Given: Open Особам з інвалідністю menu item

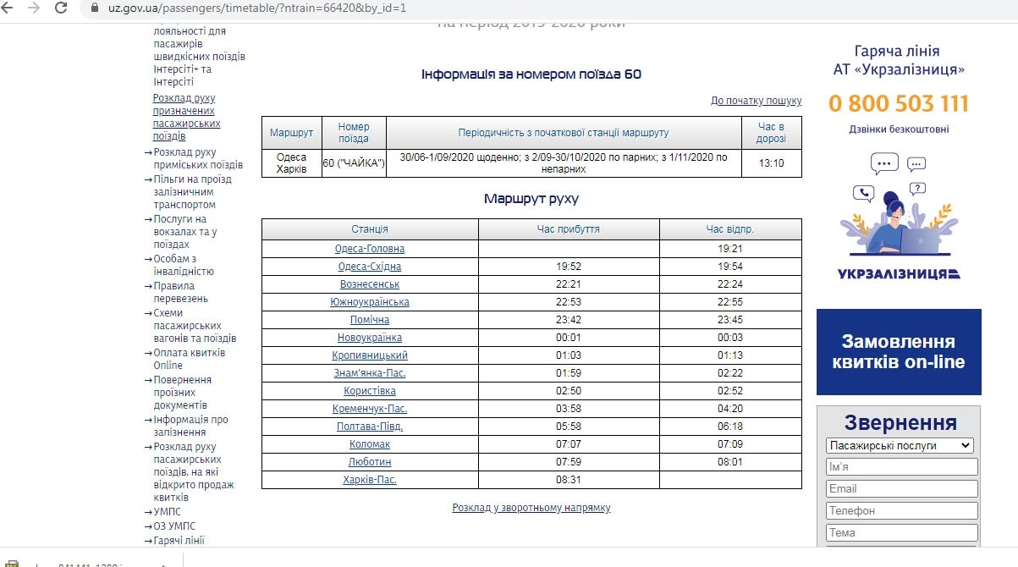Looking at the screenshot, I should 184,265.
